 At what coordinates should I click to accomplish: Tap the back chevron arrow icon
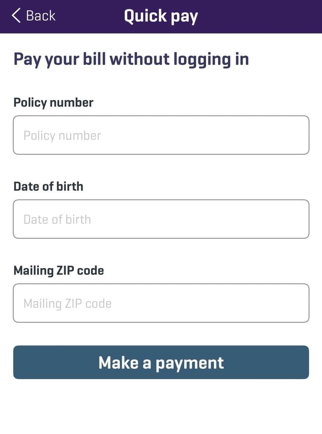coord(16,16)
